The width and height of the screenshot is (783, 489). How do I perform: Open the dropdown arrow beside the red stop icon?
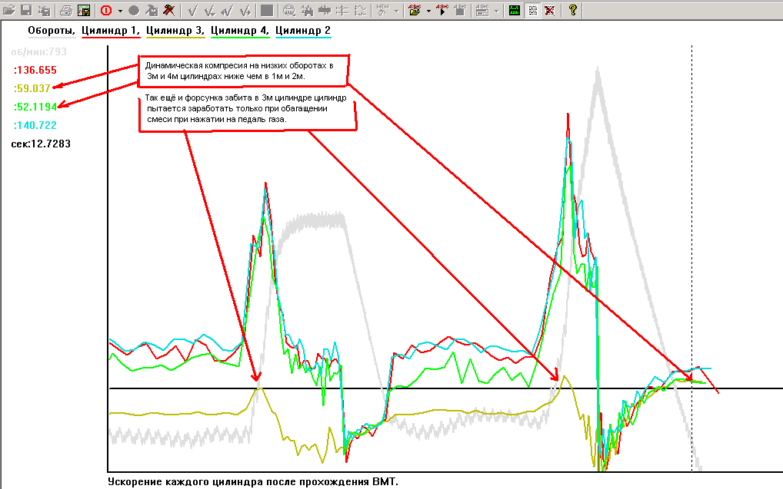coord(120,11)
